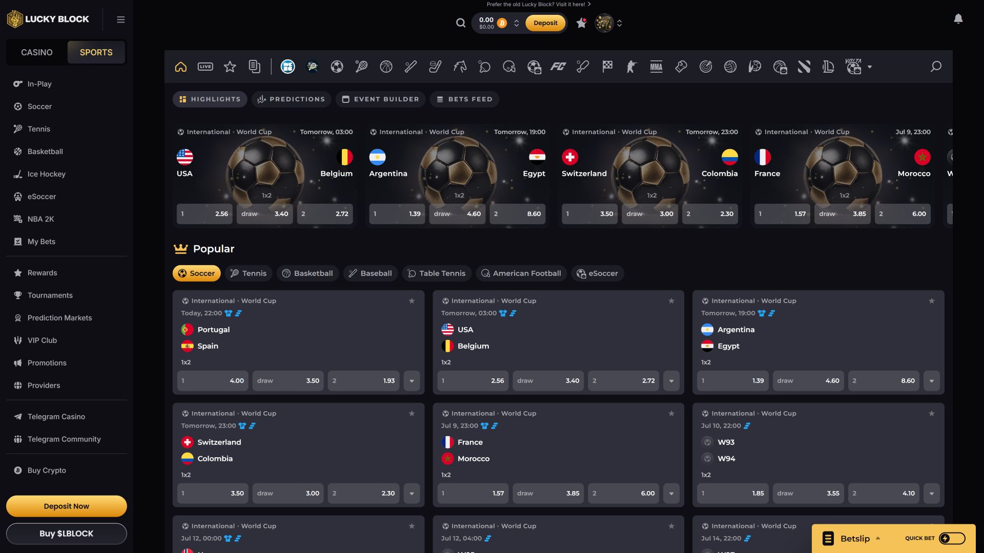This screenshot has width=984, height=553.
Task: Favorite the W93 vs W94 match
Action: point(932,414)
